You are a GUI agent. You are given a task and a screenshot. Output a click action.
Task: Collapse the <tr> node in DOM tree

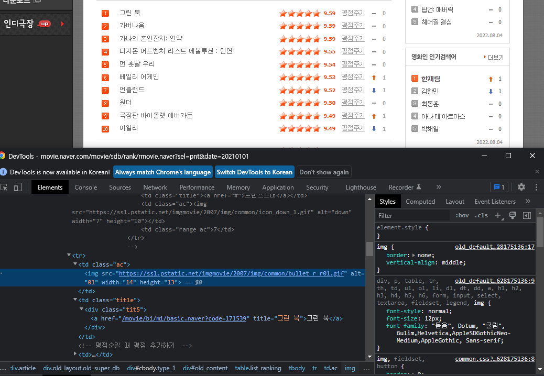[x=69, y=255]
